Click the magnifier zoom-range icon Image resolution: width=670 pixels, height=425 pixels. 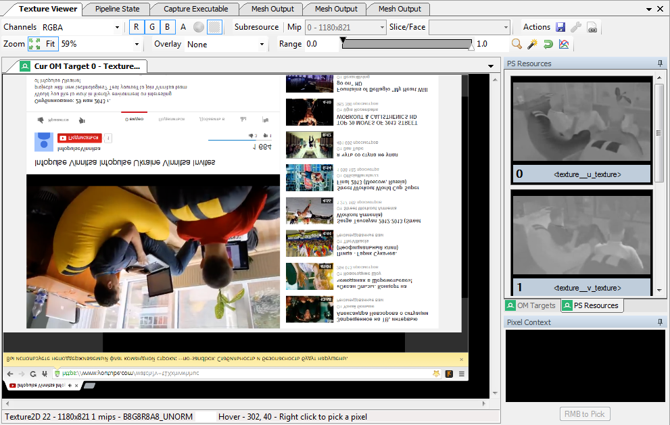coord(517,44)
